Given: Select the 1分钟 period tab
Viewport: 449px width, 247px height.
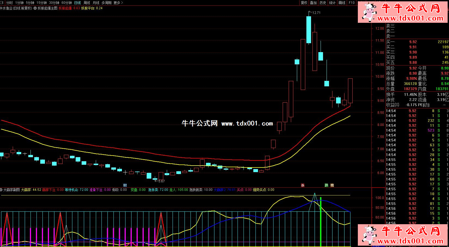Looking at the screenshot, I should (x=20, y=3).
